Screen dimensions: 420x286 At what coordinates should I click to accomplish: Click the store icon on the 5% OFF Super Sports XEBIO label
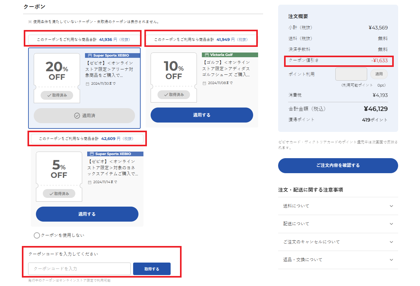(x=92, y=154)
